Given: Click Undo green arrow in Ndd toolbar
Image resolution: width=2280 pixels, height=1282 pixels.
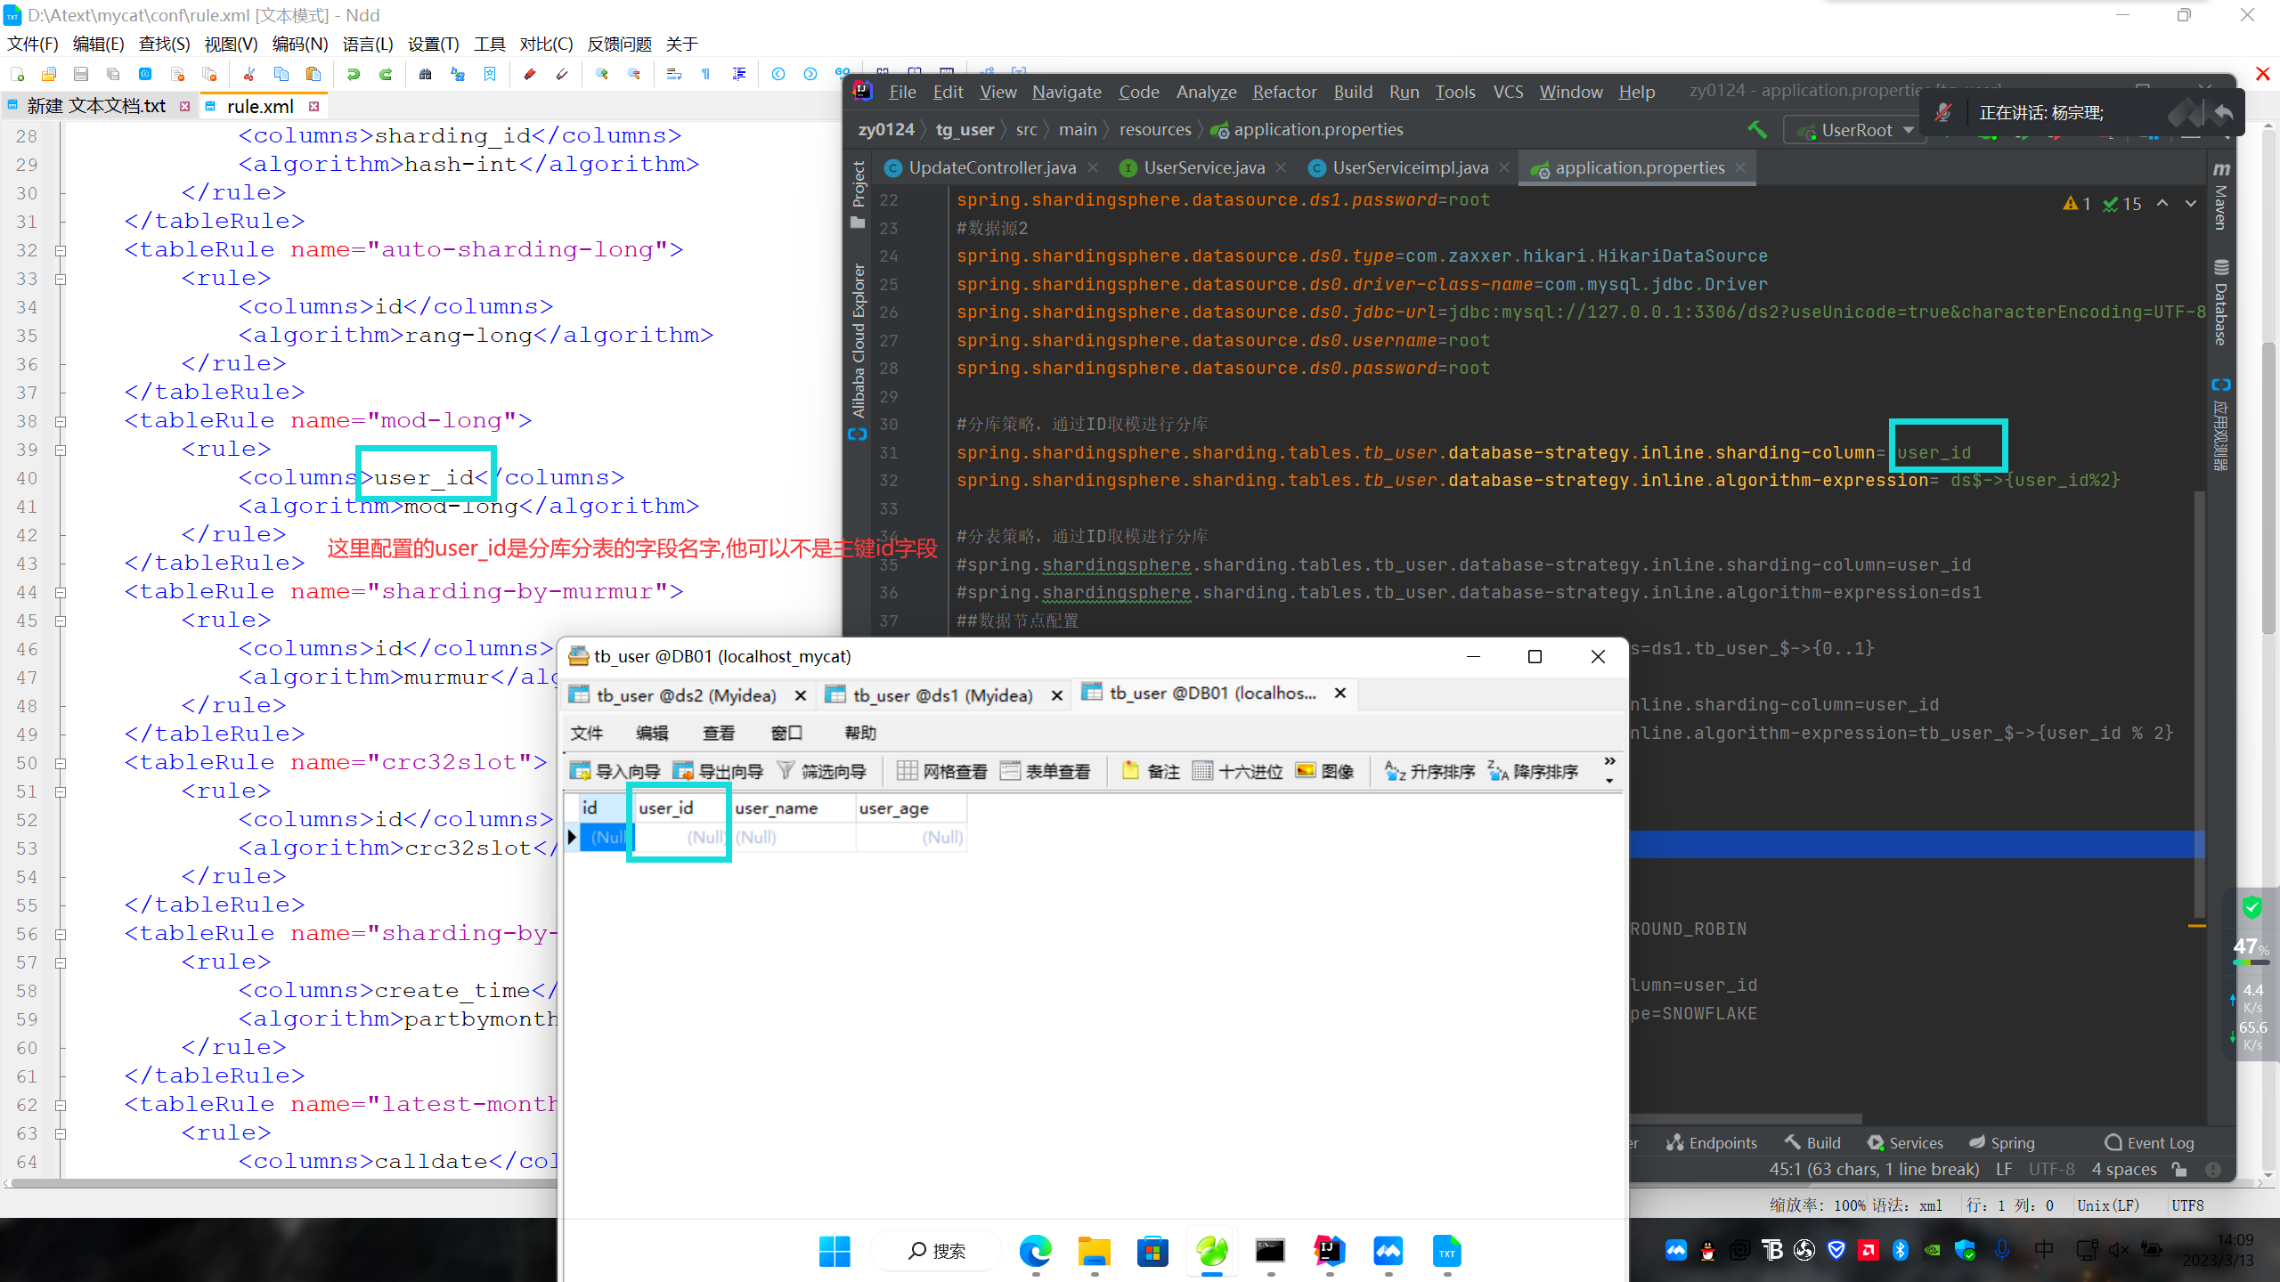Looking at the screenshot, I should tap(354, 74).
